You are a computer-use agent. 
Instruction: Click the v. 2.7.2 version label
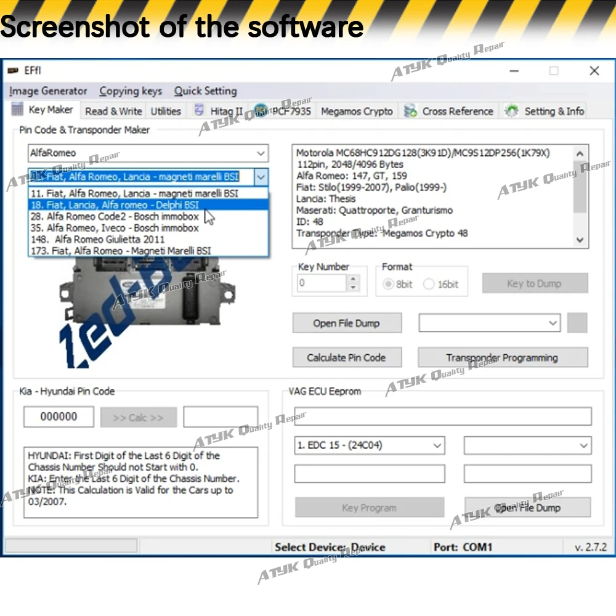coord(591,547)
